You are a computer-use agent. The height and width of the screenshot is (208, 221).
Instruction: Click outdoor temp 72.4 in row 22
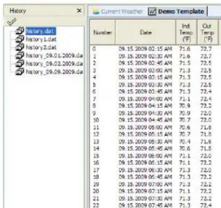(206, 205)
